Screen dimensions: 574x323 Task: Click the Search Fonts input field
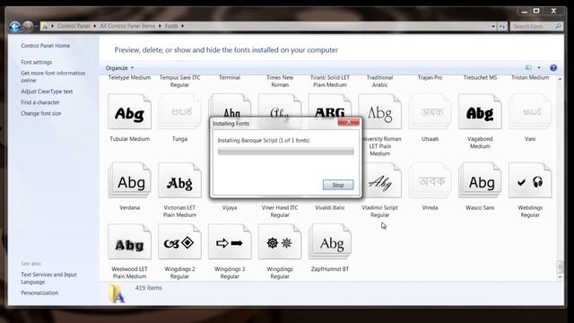[x=533, y=26]
